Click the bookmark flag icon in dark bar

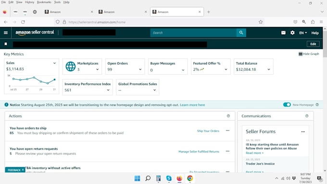(x=6, y=44)
